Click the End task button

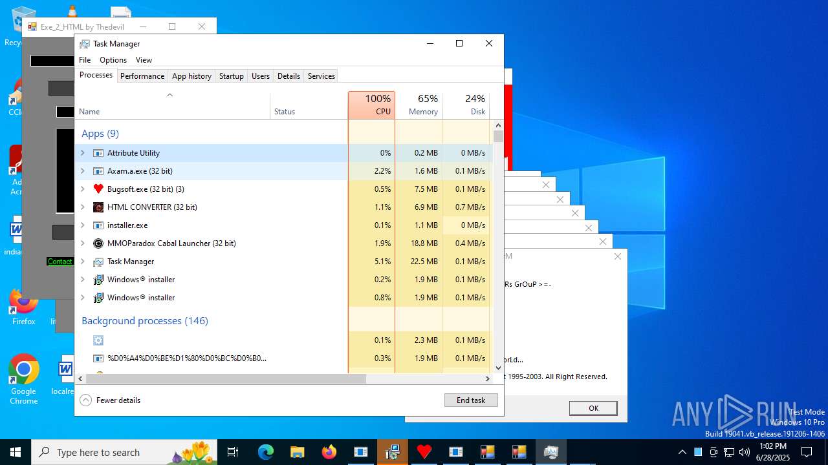point(471,400)
